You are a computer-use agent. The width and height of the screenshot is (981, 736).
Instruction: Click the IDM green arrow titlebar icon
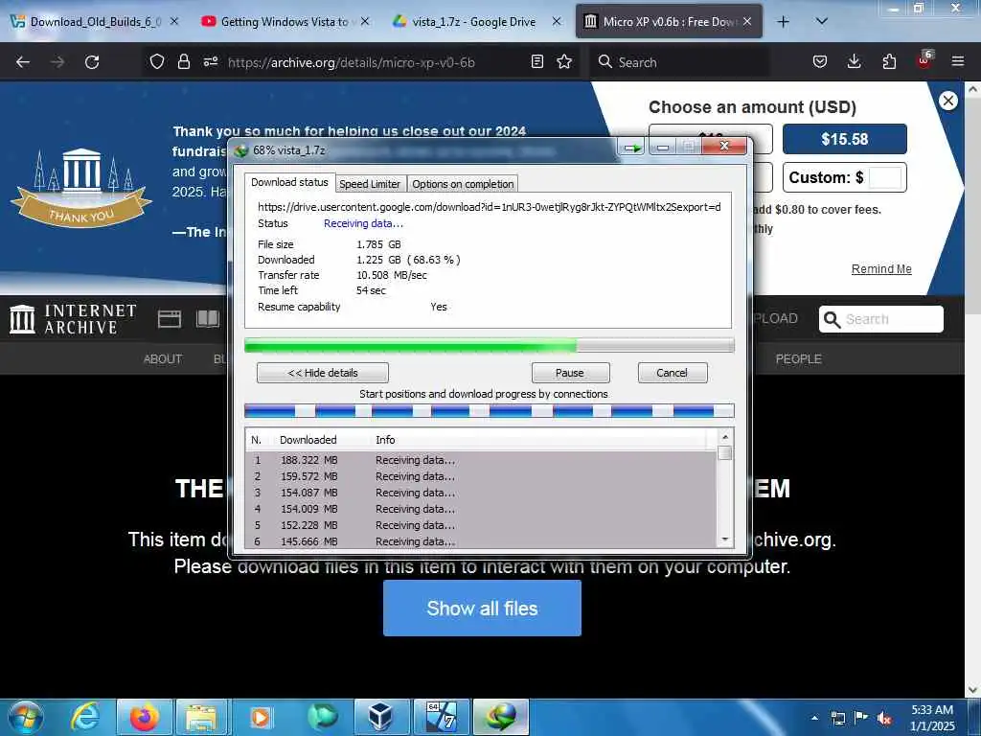point(632,148)
